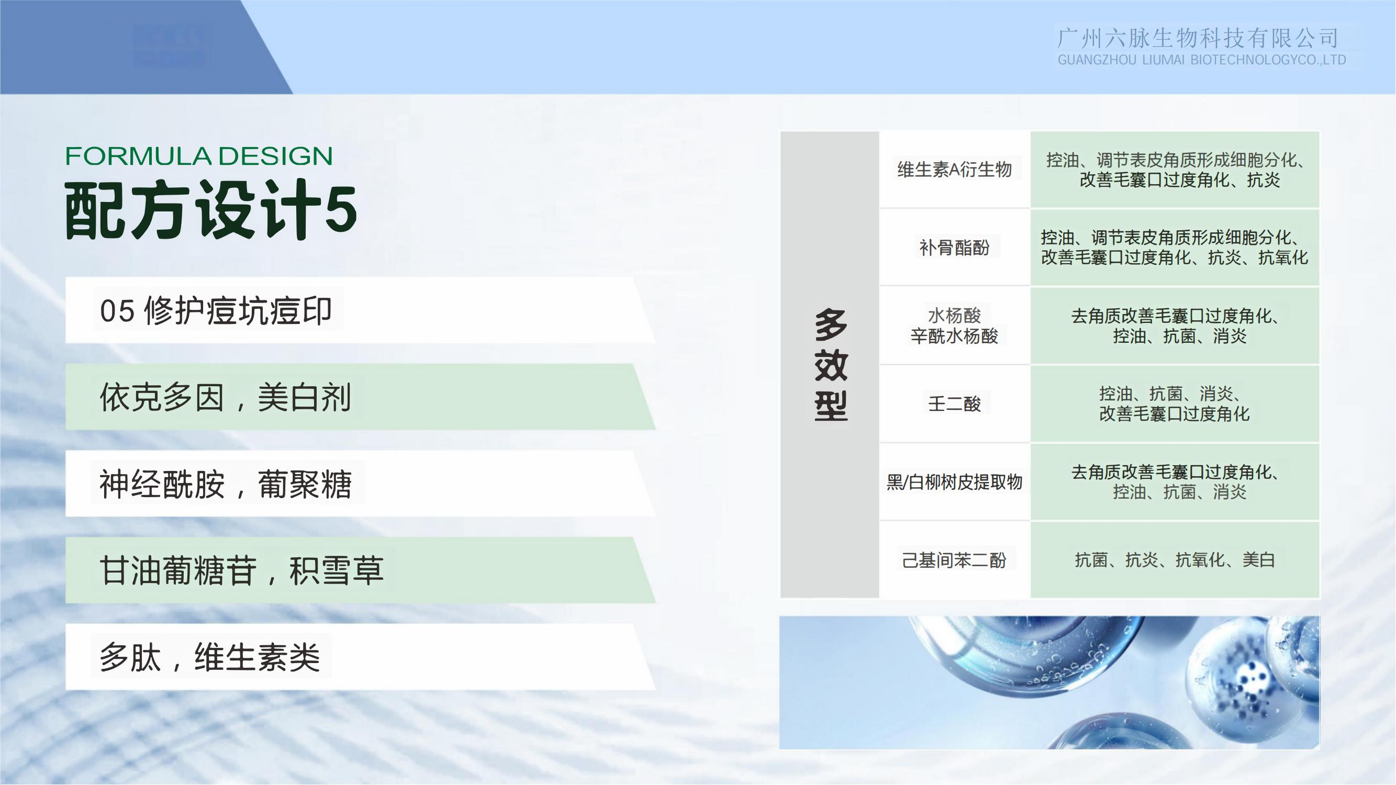Screen dimensions: 1396x785
Task: Select the 维生素A衍生物 cell
Action: coord(955,170)
